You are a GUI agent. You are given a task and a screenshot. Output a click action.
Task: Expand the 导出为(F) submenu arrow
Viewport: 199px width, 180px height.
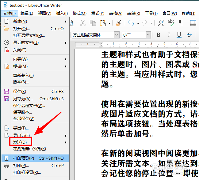(x=66, y=136)
